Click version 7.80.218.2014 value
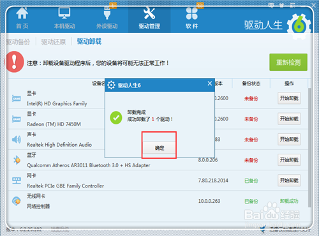Screen dimensions: 319x236 213,181
